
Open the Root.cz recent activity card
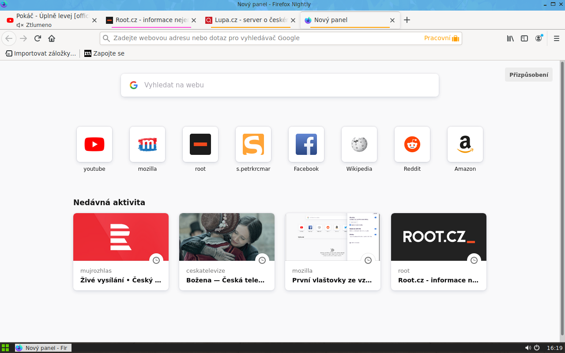click(x=439, y=252)
